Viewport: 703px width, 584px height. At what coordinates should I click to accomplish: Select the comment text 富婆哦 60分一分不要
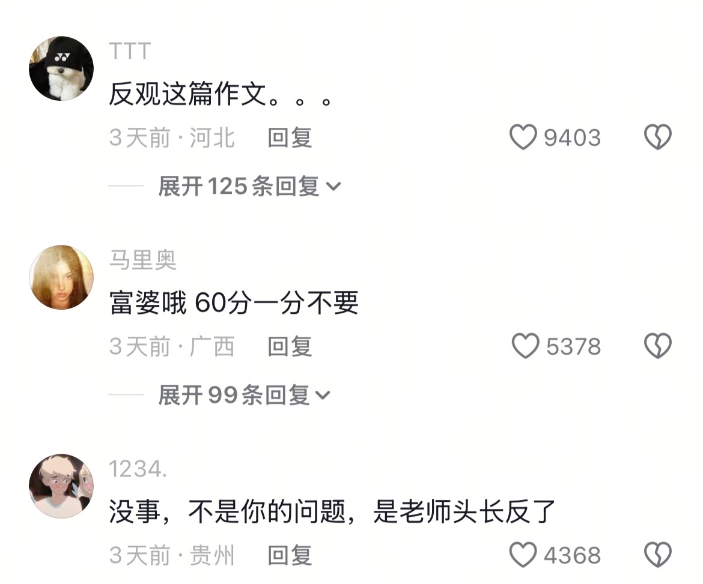pos(234,303)
